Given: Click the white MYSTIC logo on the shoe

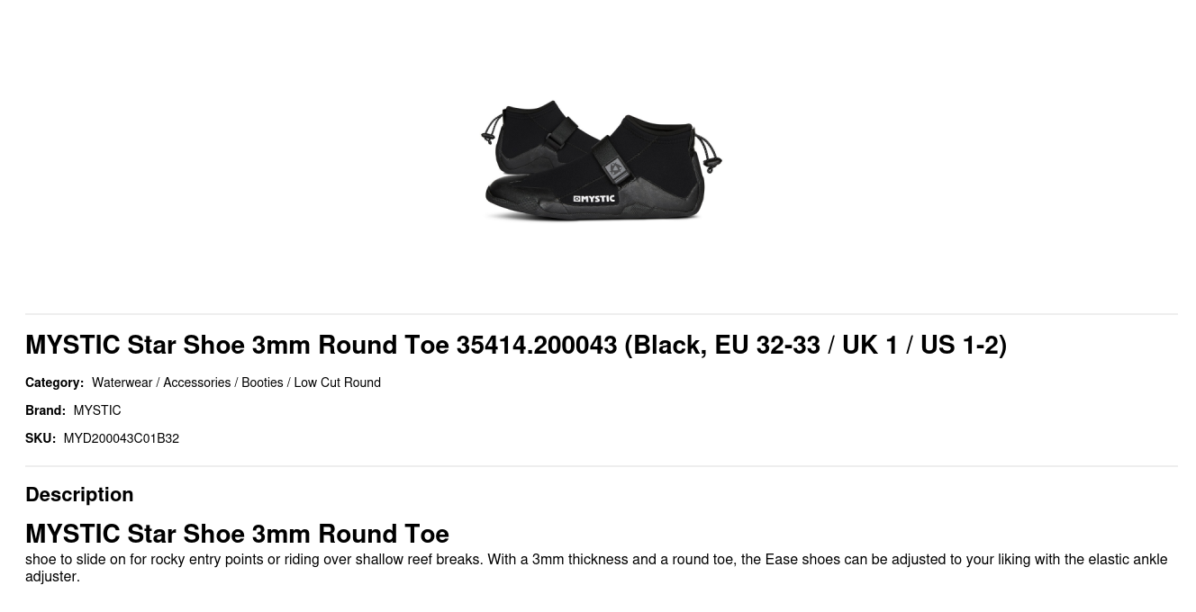Looking at the screenshot, I should tap(594, 199).
